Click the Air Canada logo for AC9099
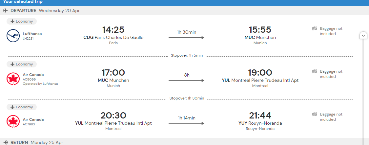 pos(13,79)
